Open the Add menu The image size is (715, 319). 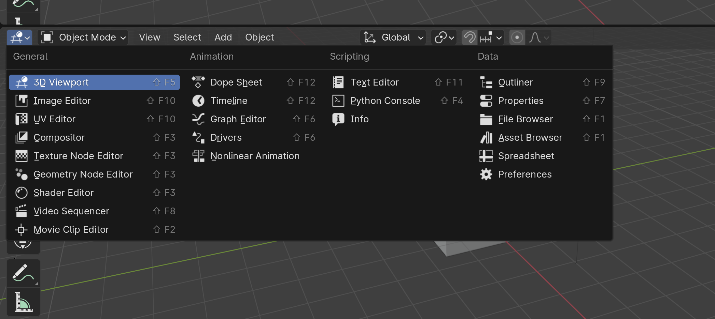click(223, 37)
